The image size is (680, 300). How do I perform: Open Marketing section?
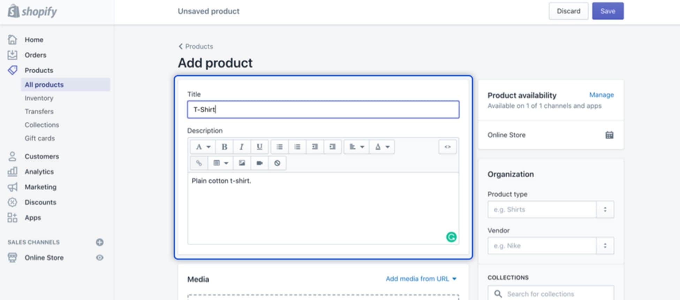40,187
